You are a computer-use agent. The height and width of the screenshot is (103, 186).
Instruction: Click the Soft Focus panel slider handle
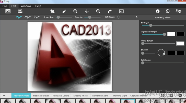143,63
